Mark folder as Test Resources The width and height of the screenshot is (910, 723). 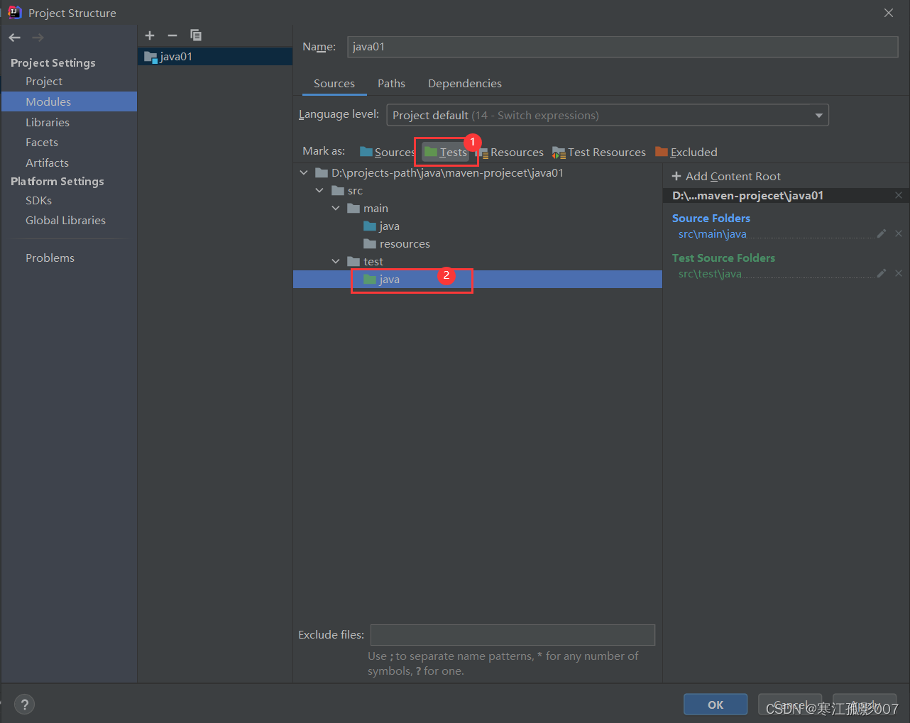tap(599, 152)
